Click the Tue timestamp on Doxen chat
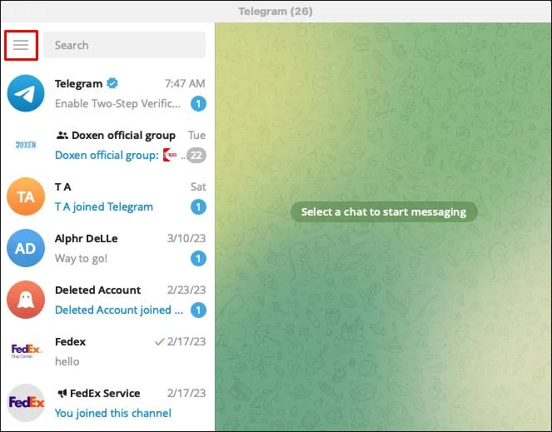This screenshot has width=552, height=432. click(196, 135)
